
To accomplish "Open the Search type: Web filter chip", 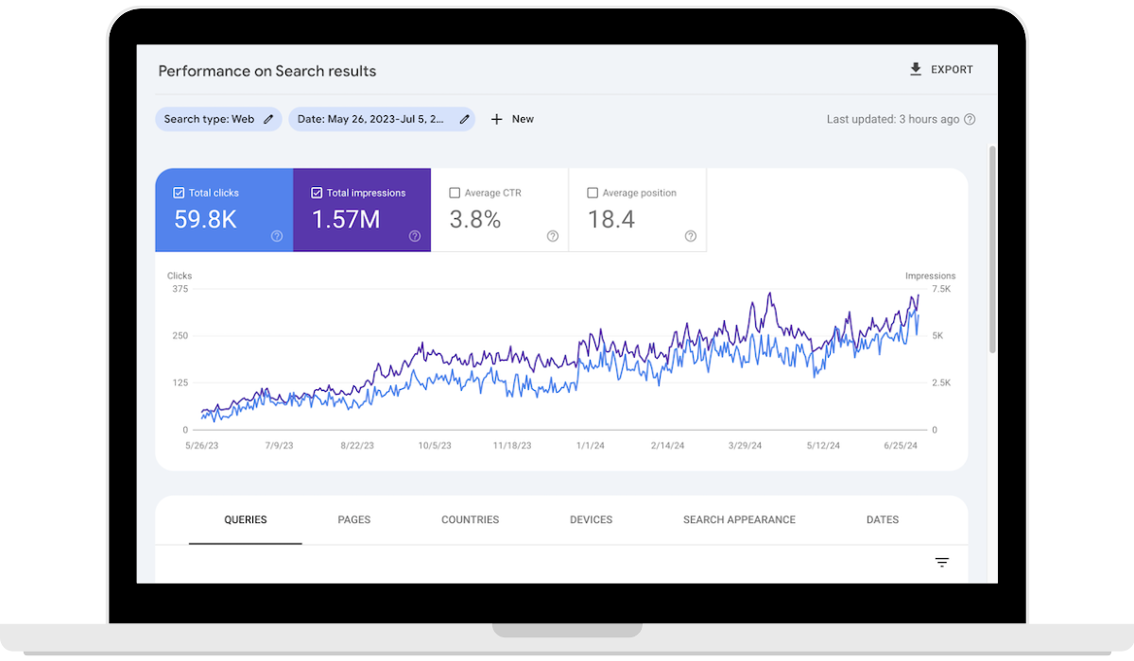I will click(x=210, y=119).
